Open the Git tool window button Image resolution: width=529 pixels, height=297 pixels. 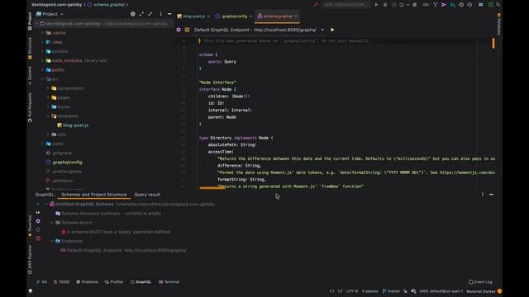coord(42,282)
